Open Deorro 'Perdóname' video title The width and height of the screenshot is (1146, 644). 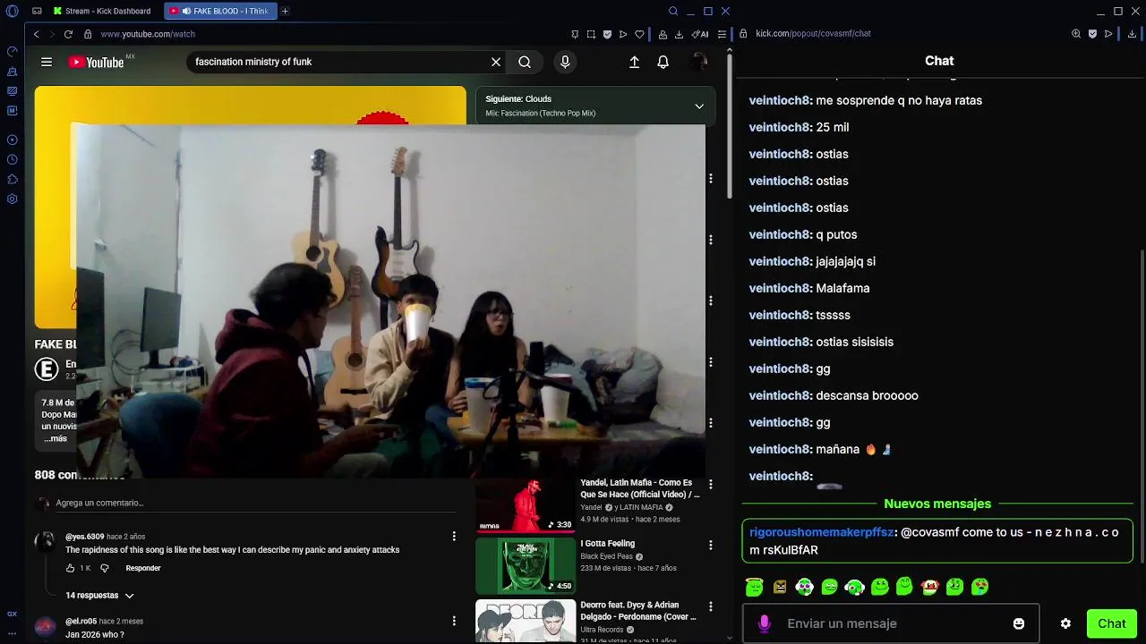638,611
